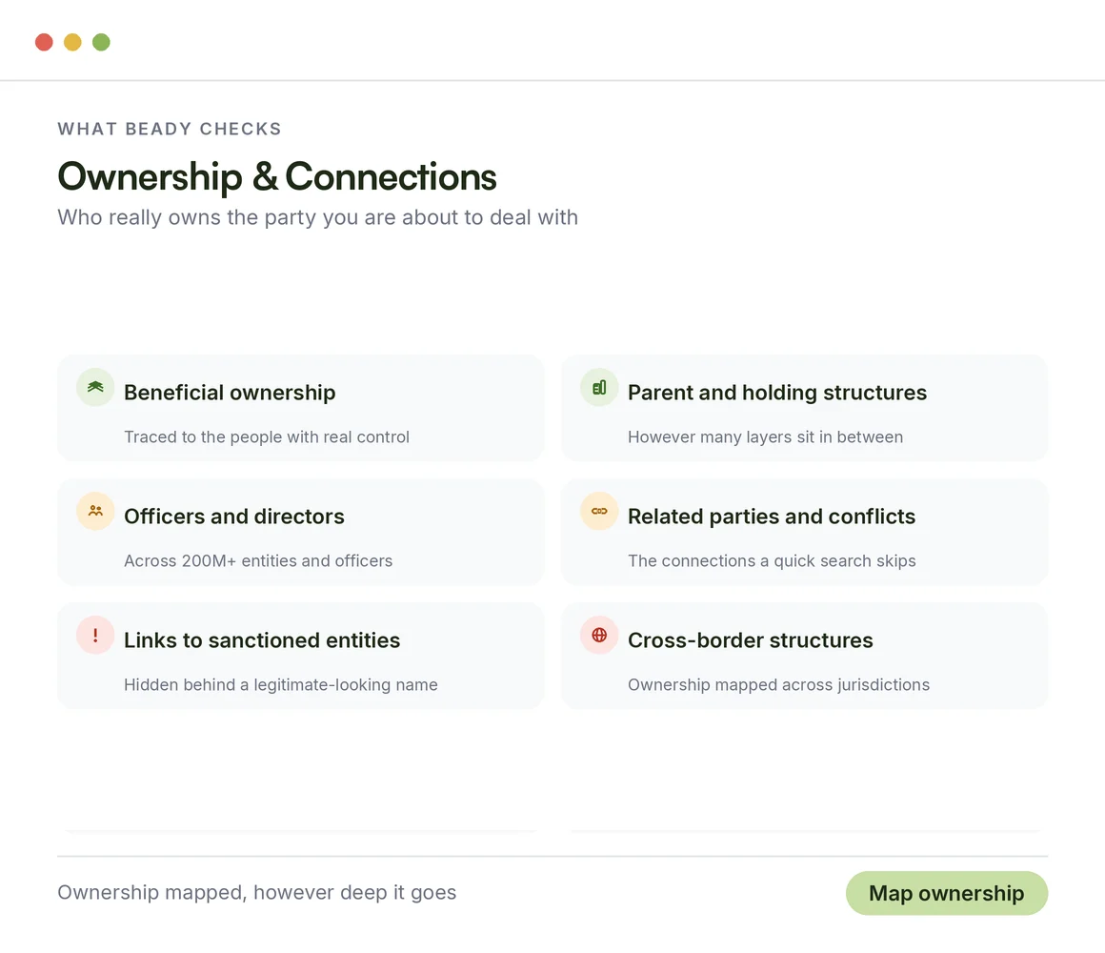Image resolution: width=1105 pixels, height=953 pixels.
Task: Click 'Across 200M+ entities and officers' text
Action: point(258,561)
